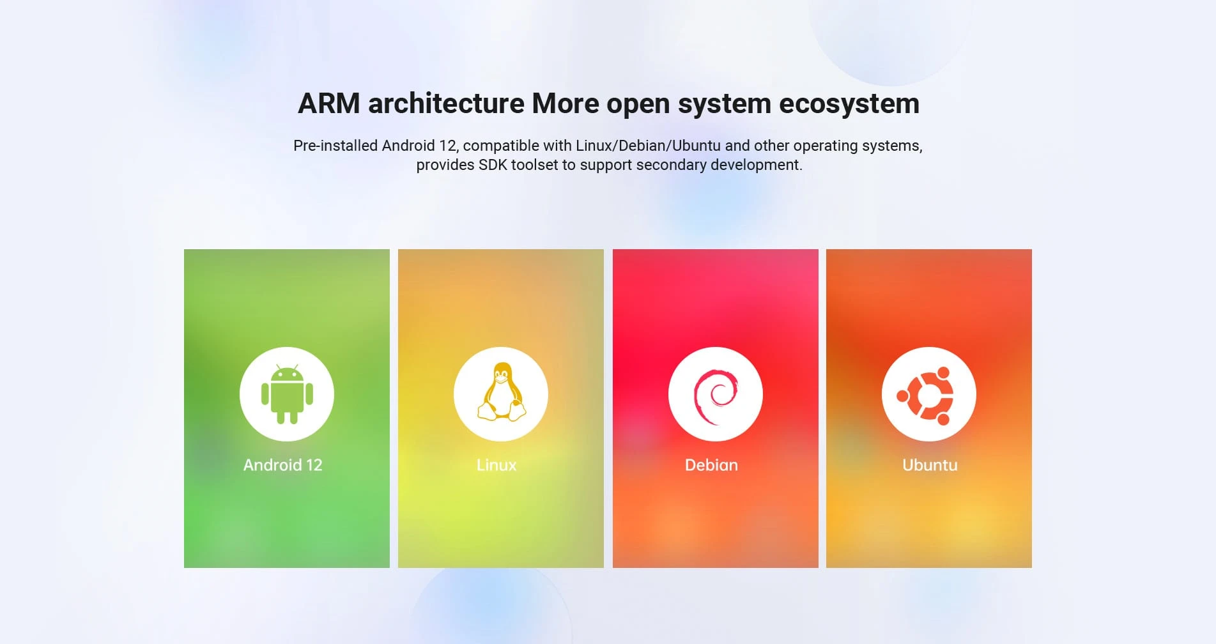Viewport: 1216px width, 644px height.
Task: Select the "Linux" card label
Action: [x=496, y=465]
